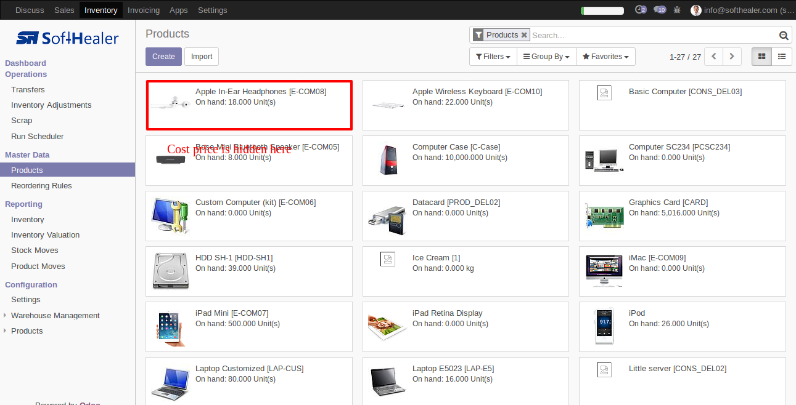Open the Group By dropdown
796x405 pixels.
(x=546, y=57)
